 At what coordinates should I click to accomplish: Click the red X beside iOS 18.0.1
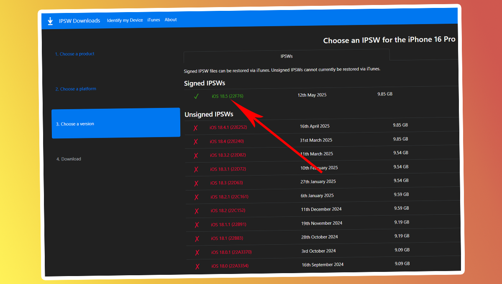(x=197, y=252)
